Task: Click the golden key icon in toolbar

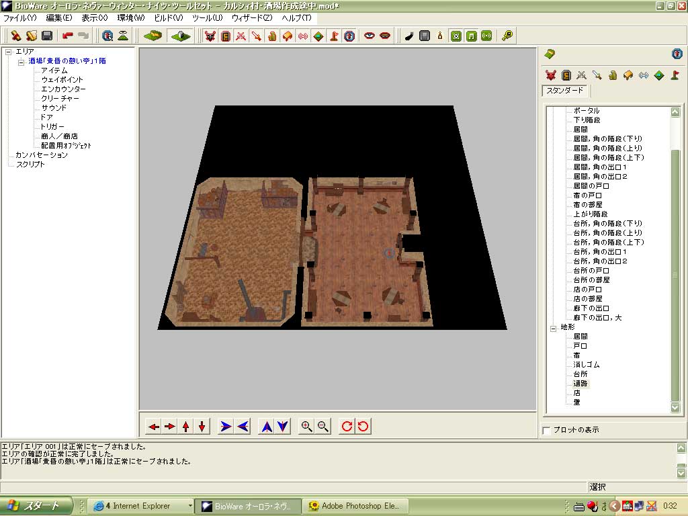Action: pos(507,36)
